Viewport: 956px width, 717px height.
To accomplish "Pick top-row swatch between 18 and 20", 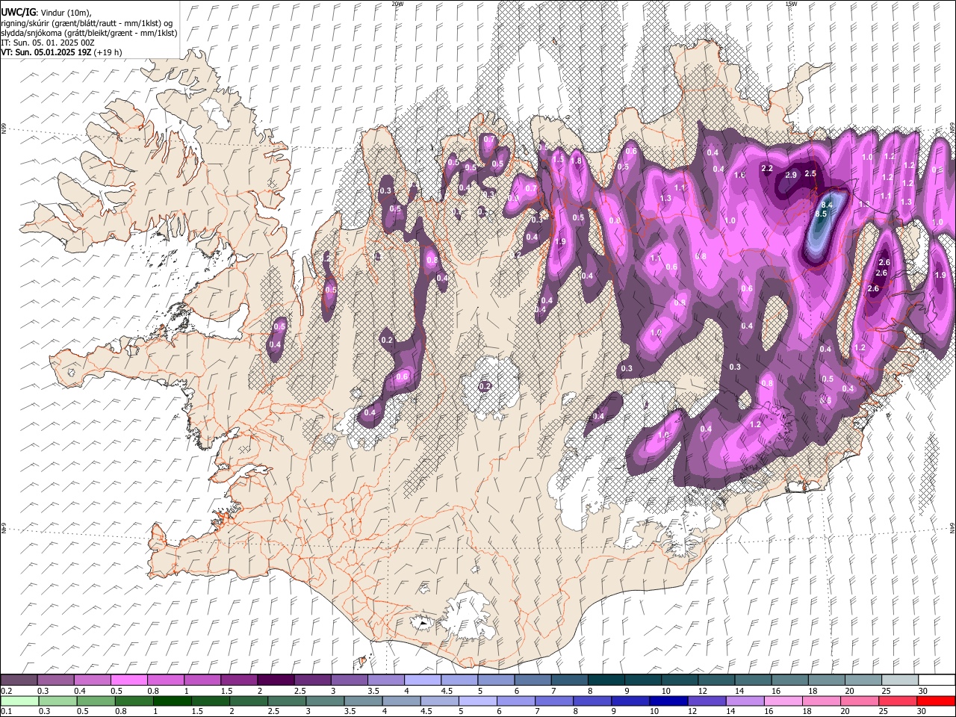I will [825, 680].
